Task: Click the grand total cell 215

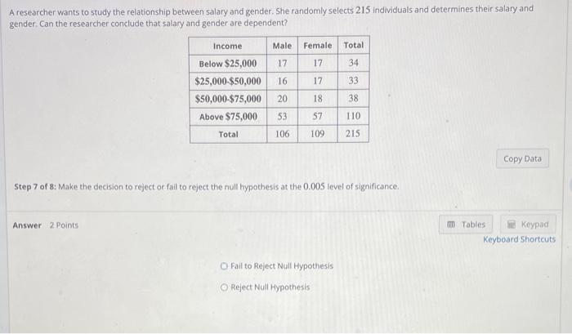Action: point(353,133)
